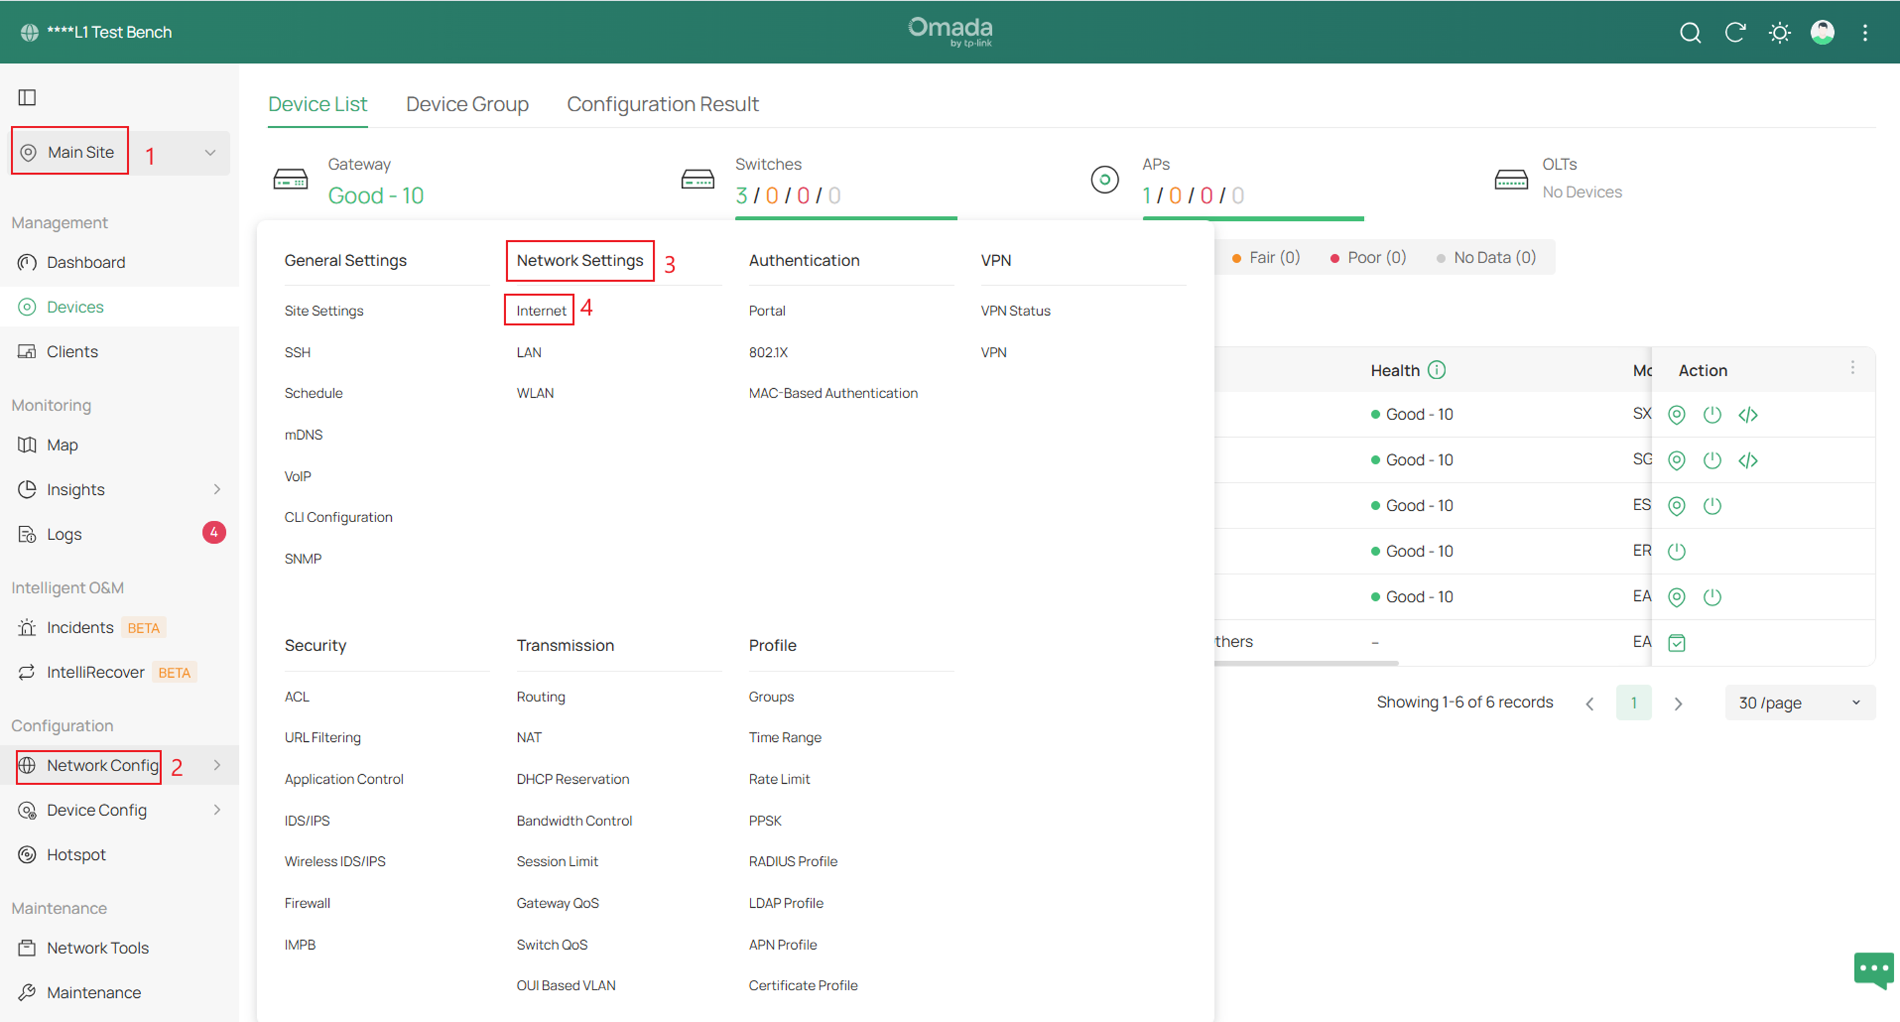Open the VPN Status link
1900x1022 pixels.
coord(1015,311)
